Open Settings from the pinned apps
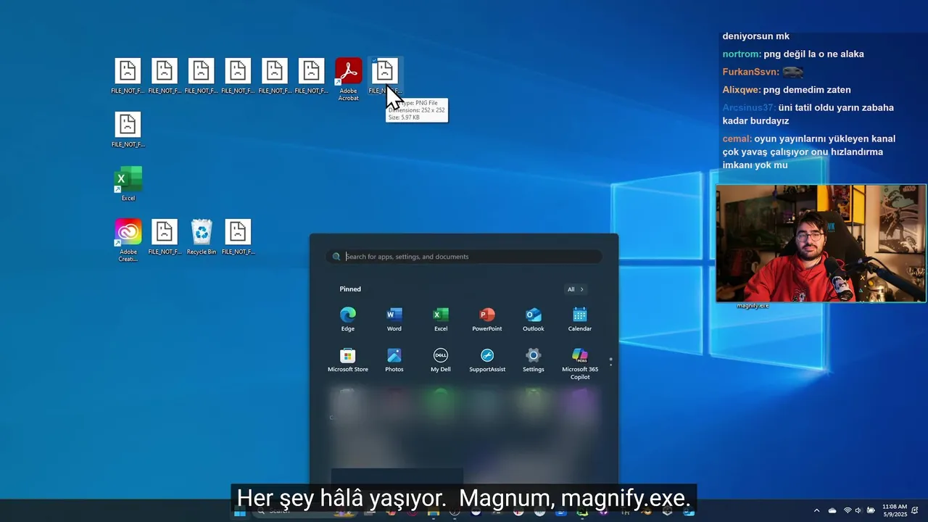The height and width of the screenshot is (522, 928). click(534, 360)
